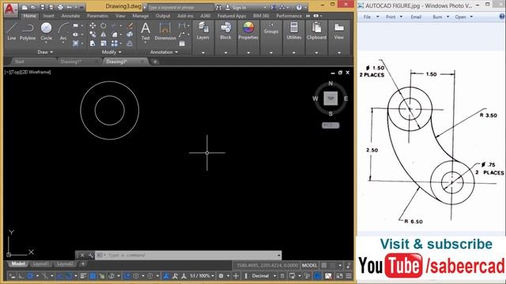Open the WCS dropdown below ViewCube
This screenshot has width=506, height=284.
[330, 125]
